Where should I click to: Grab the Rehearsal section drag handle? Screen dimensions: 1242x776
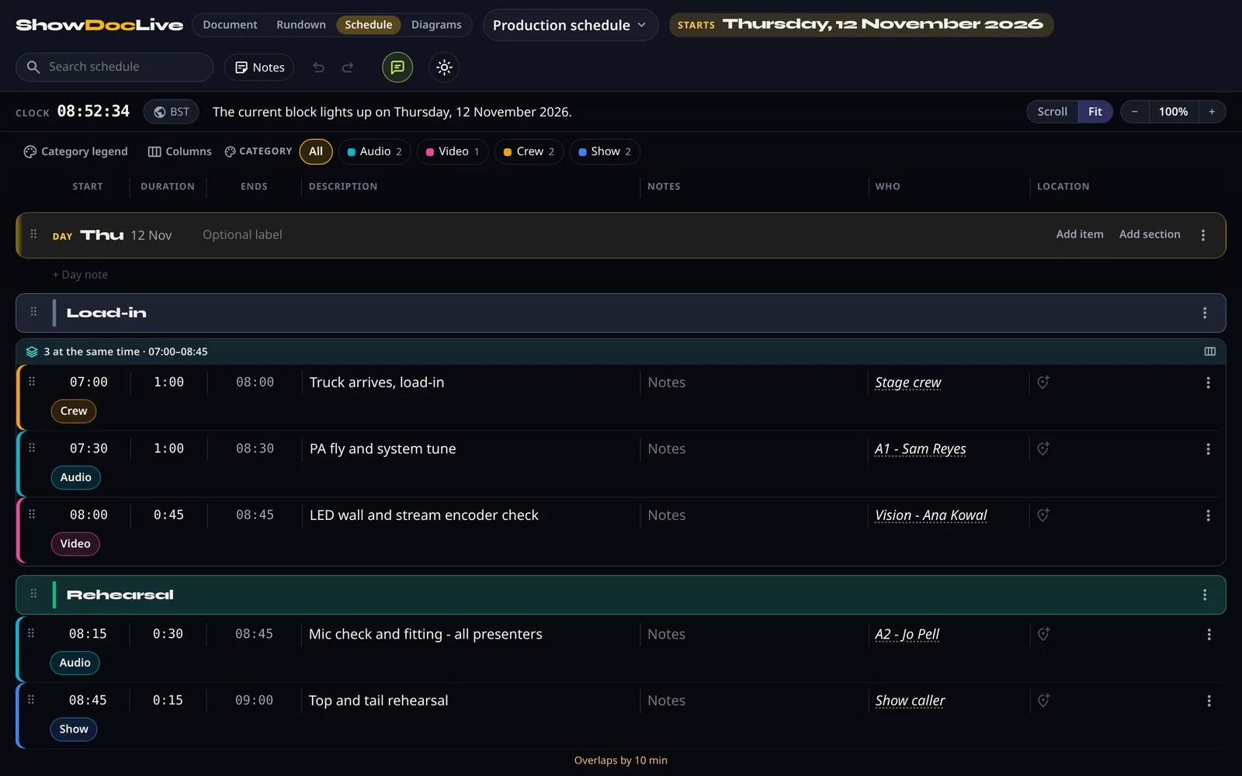pos(33,594)
